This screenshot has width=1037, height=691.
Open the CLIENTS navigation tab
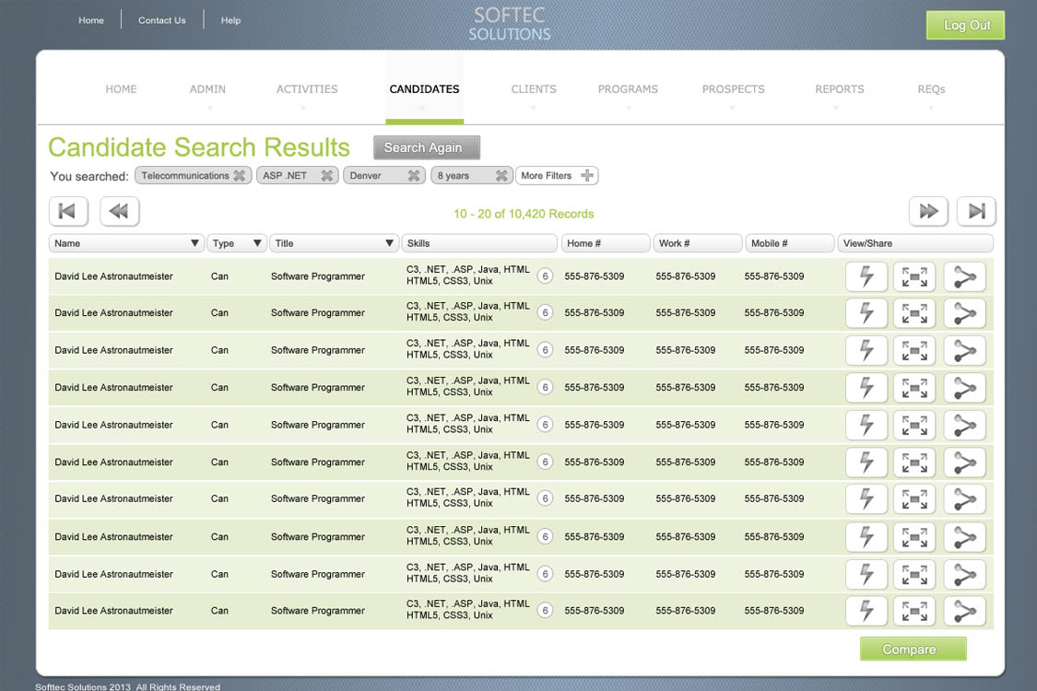(x=534, y=89)
